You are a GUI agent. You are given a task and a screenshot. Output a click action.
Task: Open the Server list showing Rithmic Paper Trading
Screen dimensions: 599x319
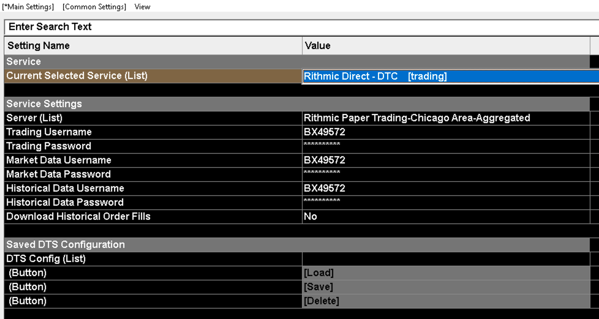pos(446,118)
